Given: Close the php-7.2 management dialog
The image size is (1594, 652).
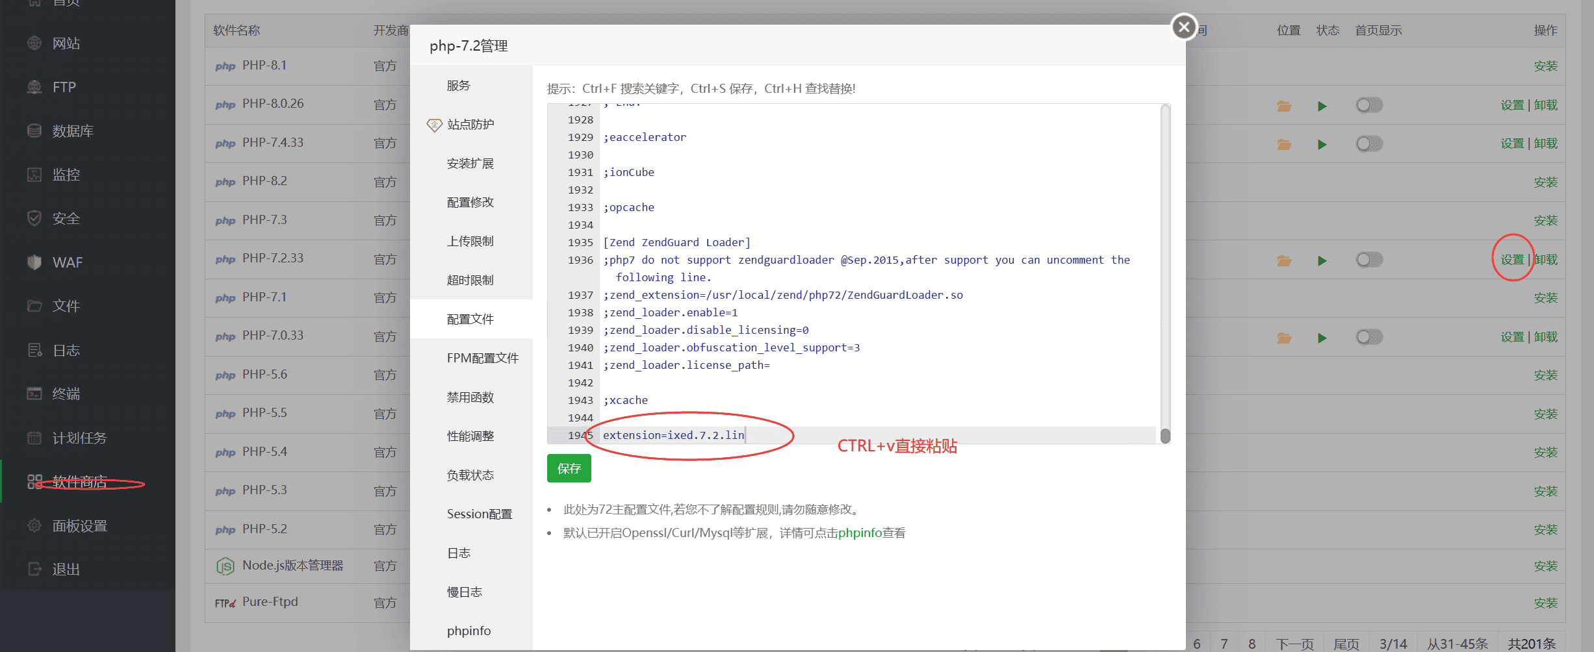Looking at the screenshot, I should point(1183,27).
